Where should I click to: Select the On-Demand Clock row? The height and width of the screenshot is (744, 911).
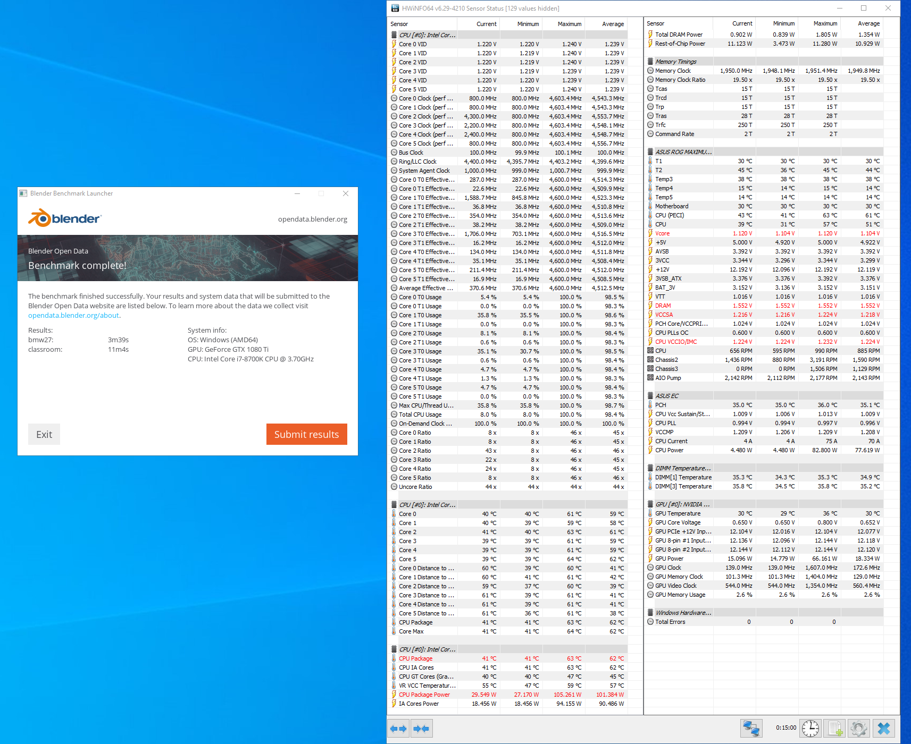click(x=508, y=424)
